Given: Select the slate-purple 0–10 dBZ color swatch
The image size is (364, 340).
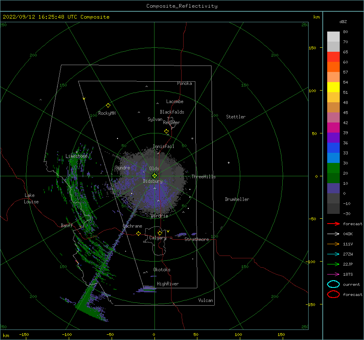Looking at the screenshot, I should (333, 188).
